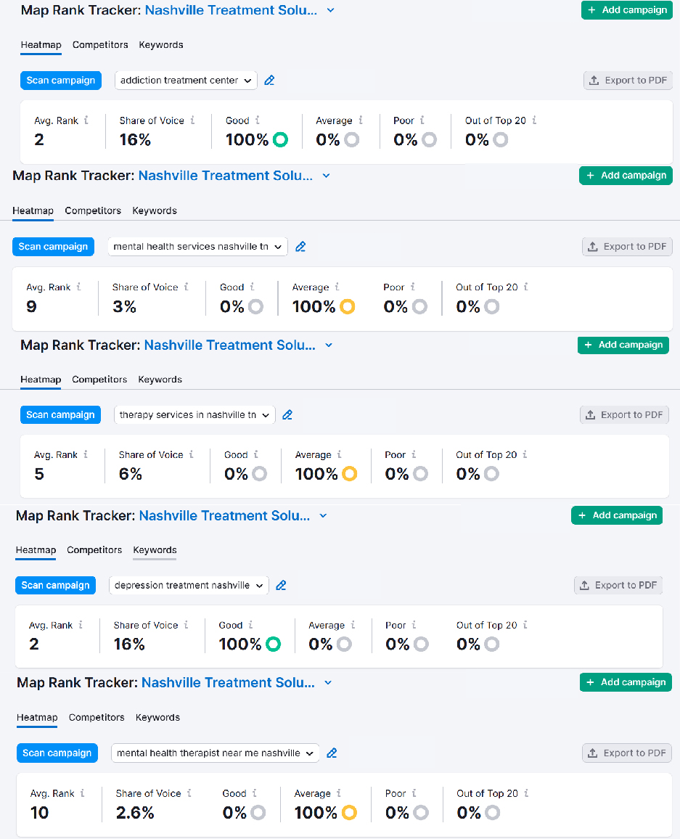Click info icon next to Share of Voice 6%
This screenshot has width=680, height=839.
pyautogui.click(x=191, y=455)
